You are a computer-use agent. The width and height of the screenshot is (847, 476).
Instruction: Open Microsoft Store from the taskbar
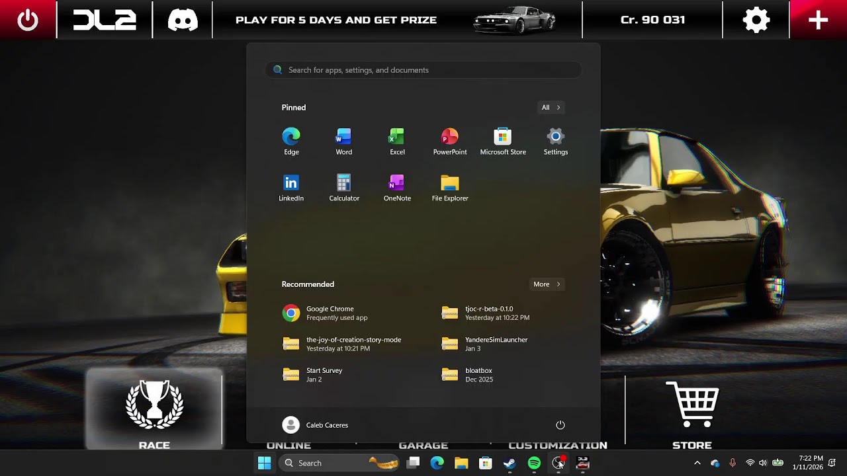(486, 463)
